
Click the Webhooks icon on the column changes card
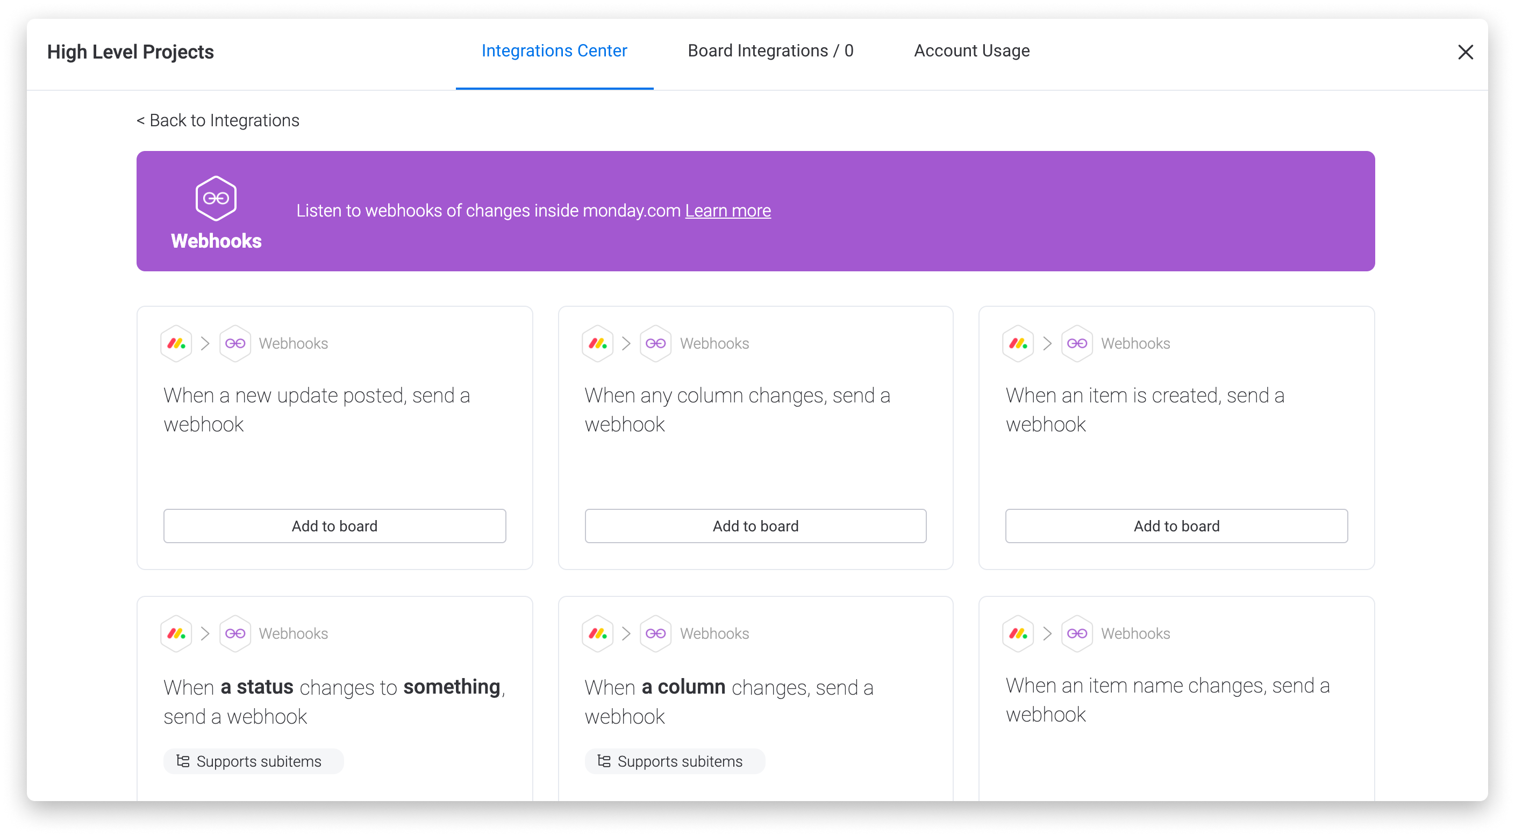655,343
